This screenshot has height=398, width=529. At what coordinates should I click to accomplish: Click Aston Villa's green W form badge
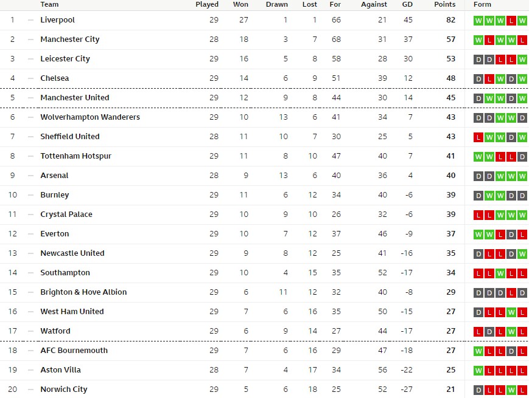pyautogui.click(x=478, y=371)
